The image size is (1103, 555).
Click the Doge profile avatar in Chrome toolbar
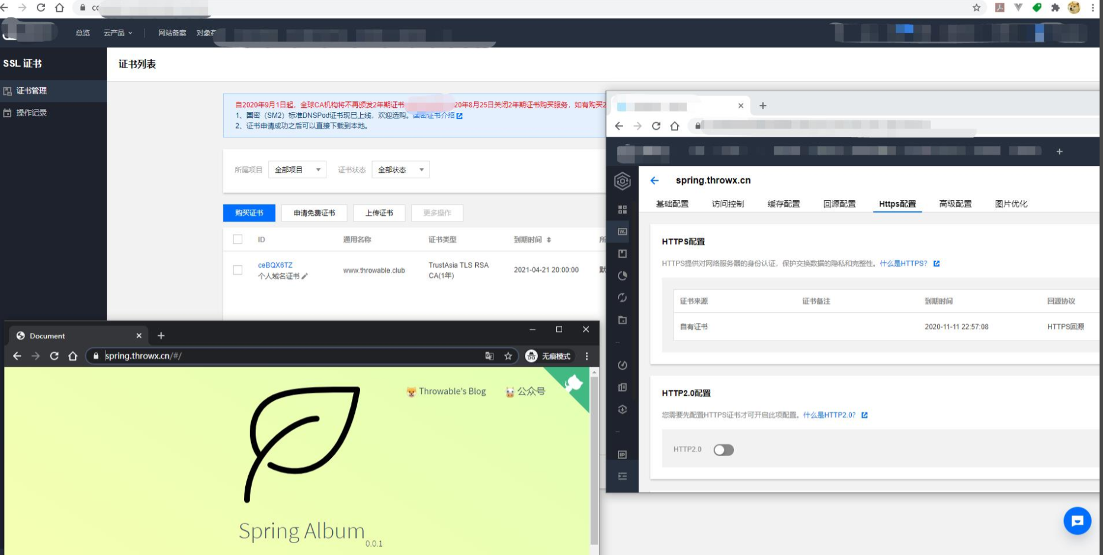[x=1074, y=8]
